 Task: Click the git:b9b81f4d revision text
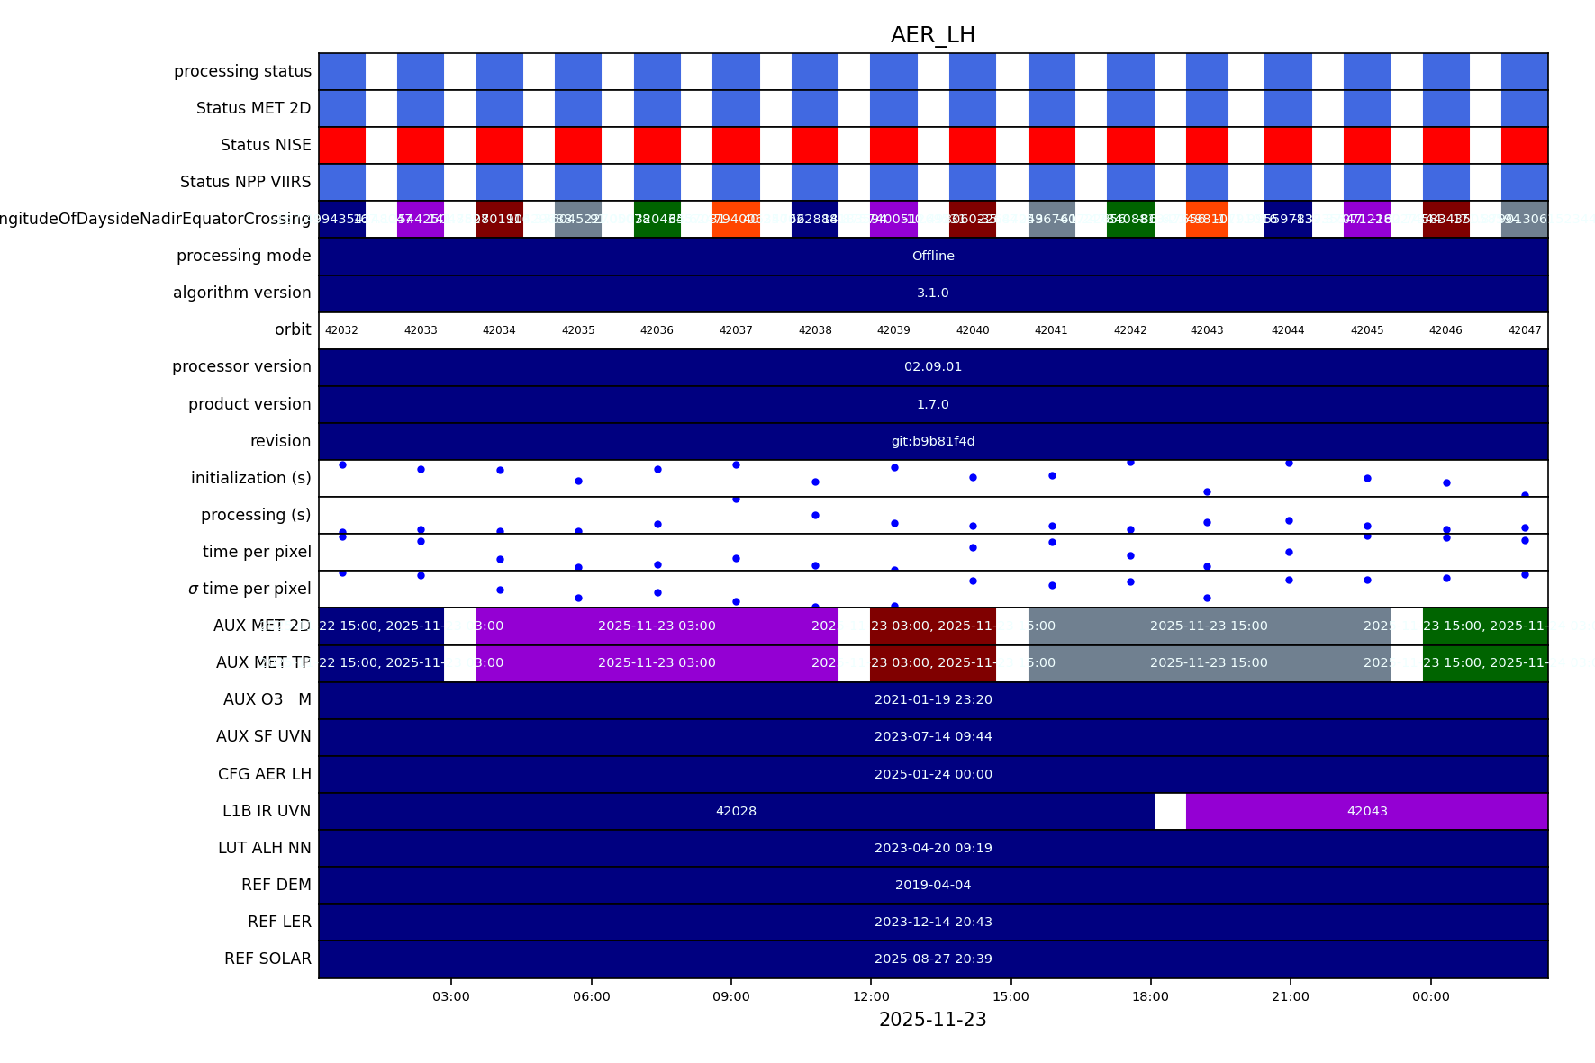tap(932, 441)
